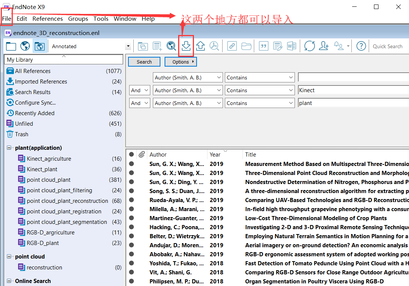Open dropdown arrow next to activity feed

[348, 46]
